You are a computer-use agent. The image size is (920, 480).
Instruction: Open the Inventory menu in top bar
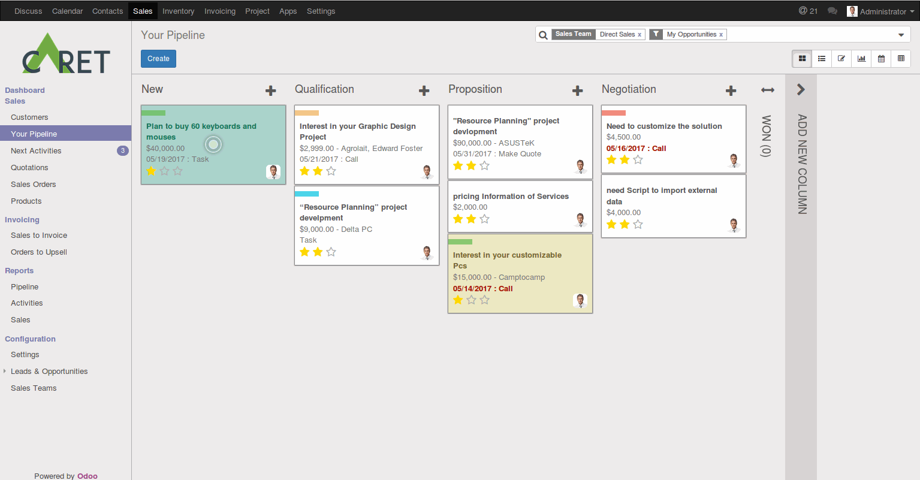pos(178,11)
